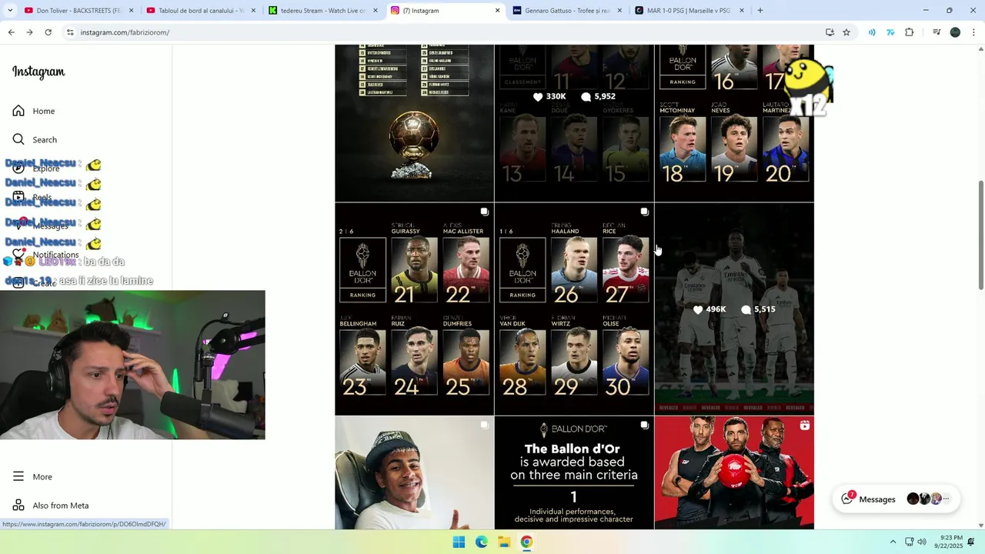Click the Instagram logo in sidebar
985x554 pixels.
[x=38, y=72]
